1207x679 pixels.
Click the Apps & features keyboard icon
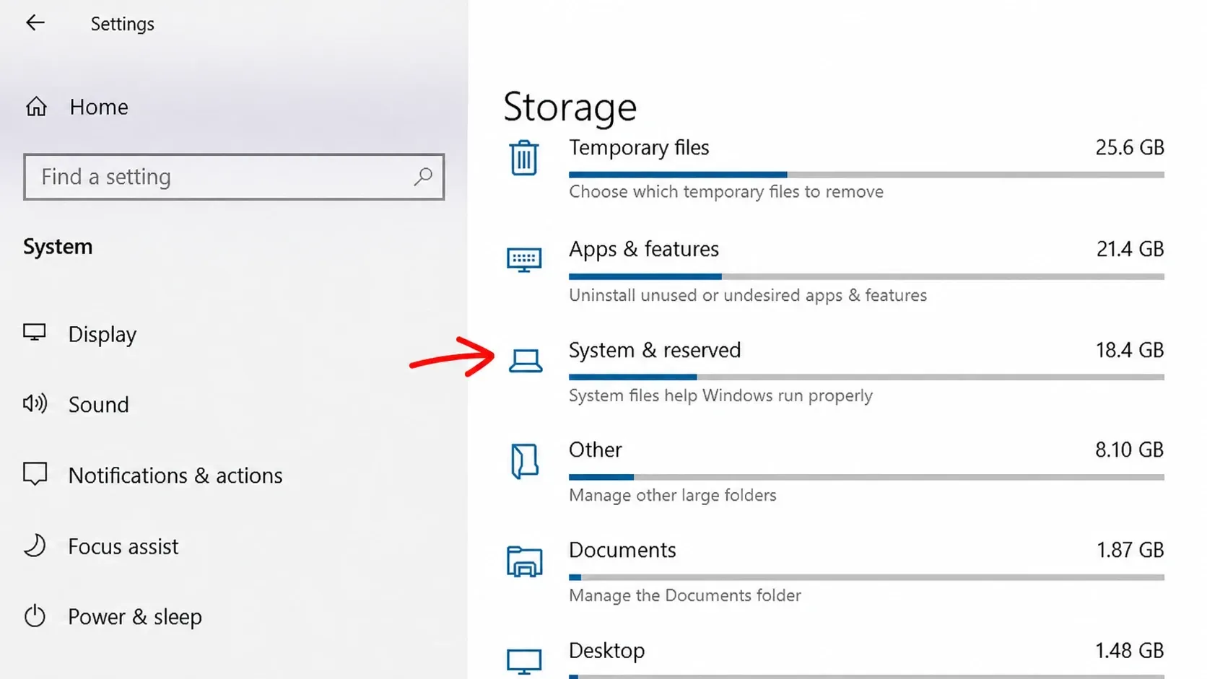click(524, 260)
